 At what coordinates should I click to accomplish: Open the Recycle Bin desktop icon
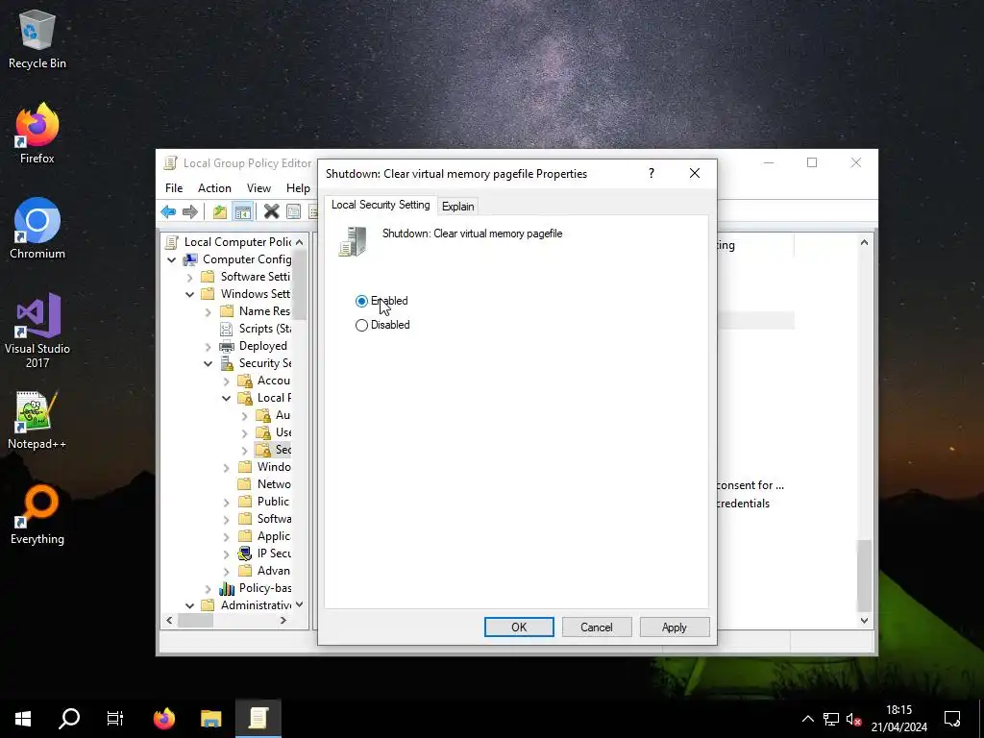[37, 40]
